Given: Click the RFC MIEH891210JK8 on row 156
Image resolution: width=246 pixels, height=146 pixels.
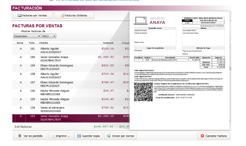Looking at the screenshot, I should (50, 94).
